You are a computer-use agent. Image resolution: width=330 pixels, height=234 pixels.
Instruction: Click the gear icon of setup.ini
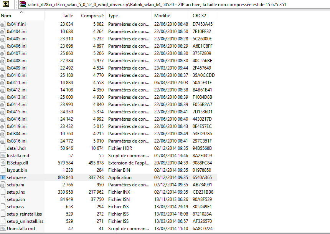[3, 185]
